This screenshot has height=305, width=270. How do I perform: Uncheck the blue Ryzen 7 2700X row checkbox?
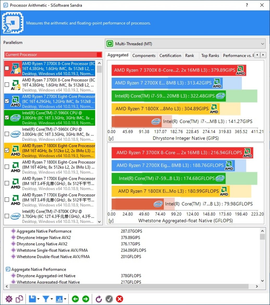coord(7,101)
